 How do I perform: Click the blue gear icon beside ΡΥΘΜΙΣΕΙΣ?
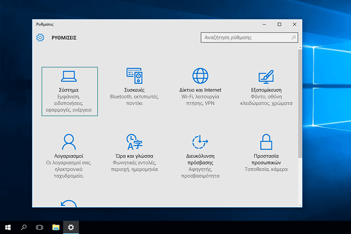coord(40,37)
